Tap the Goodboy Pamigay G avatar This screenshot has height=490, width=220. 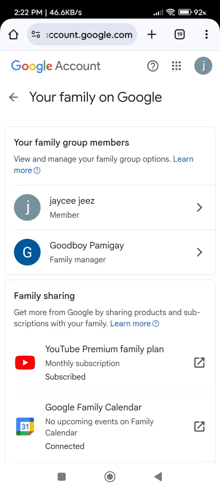27,252
